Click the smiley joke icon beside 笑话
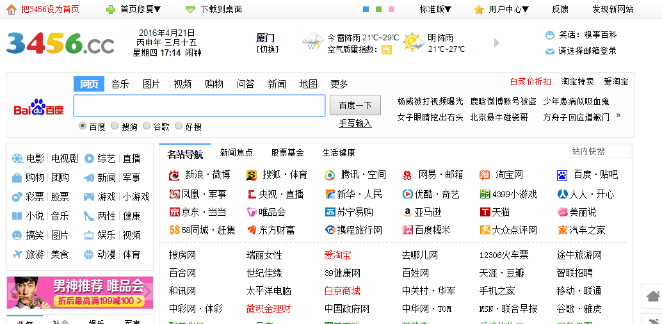 coord(550,35)
